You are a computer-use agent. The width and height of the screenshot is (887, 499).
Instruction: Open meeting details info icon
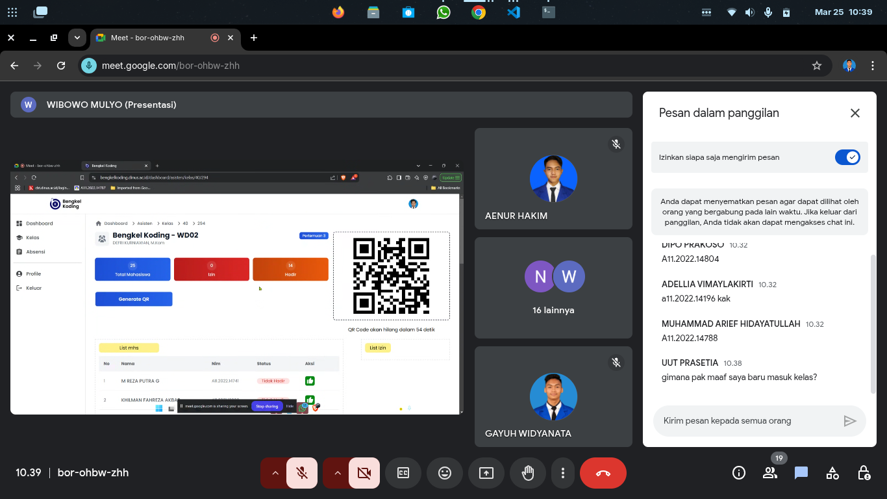pos(739,473)
